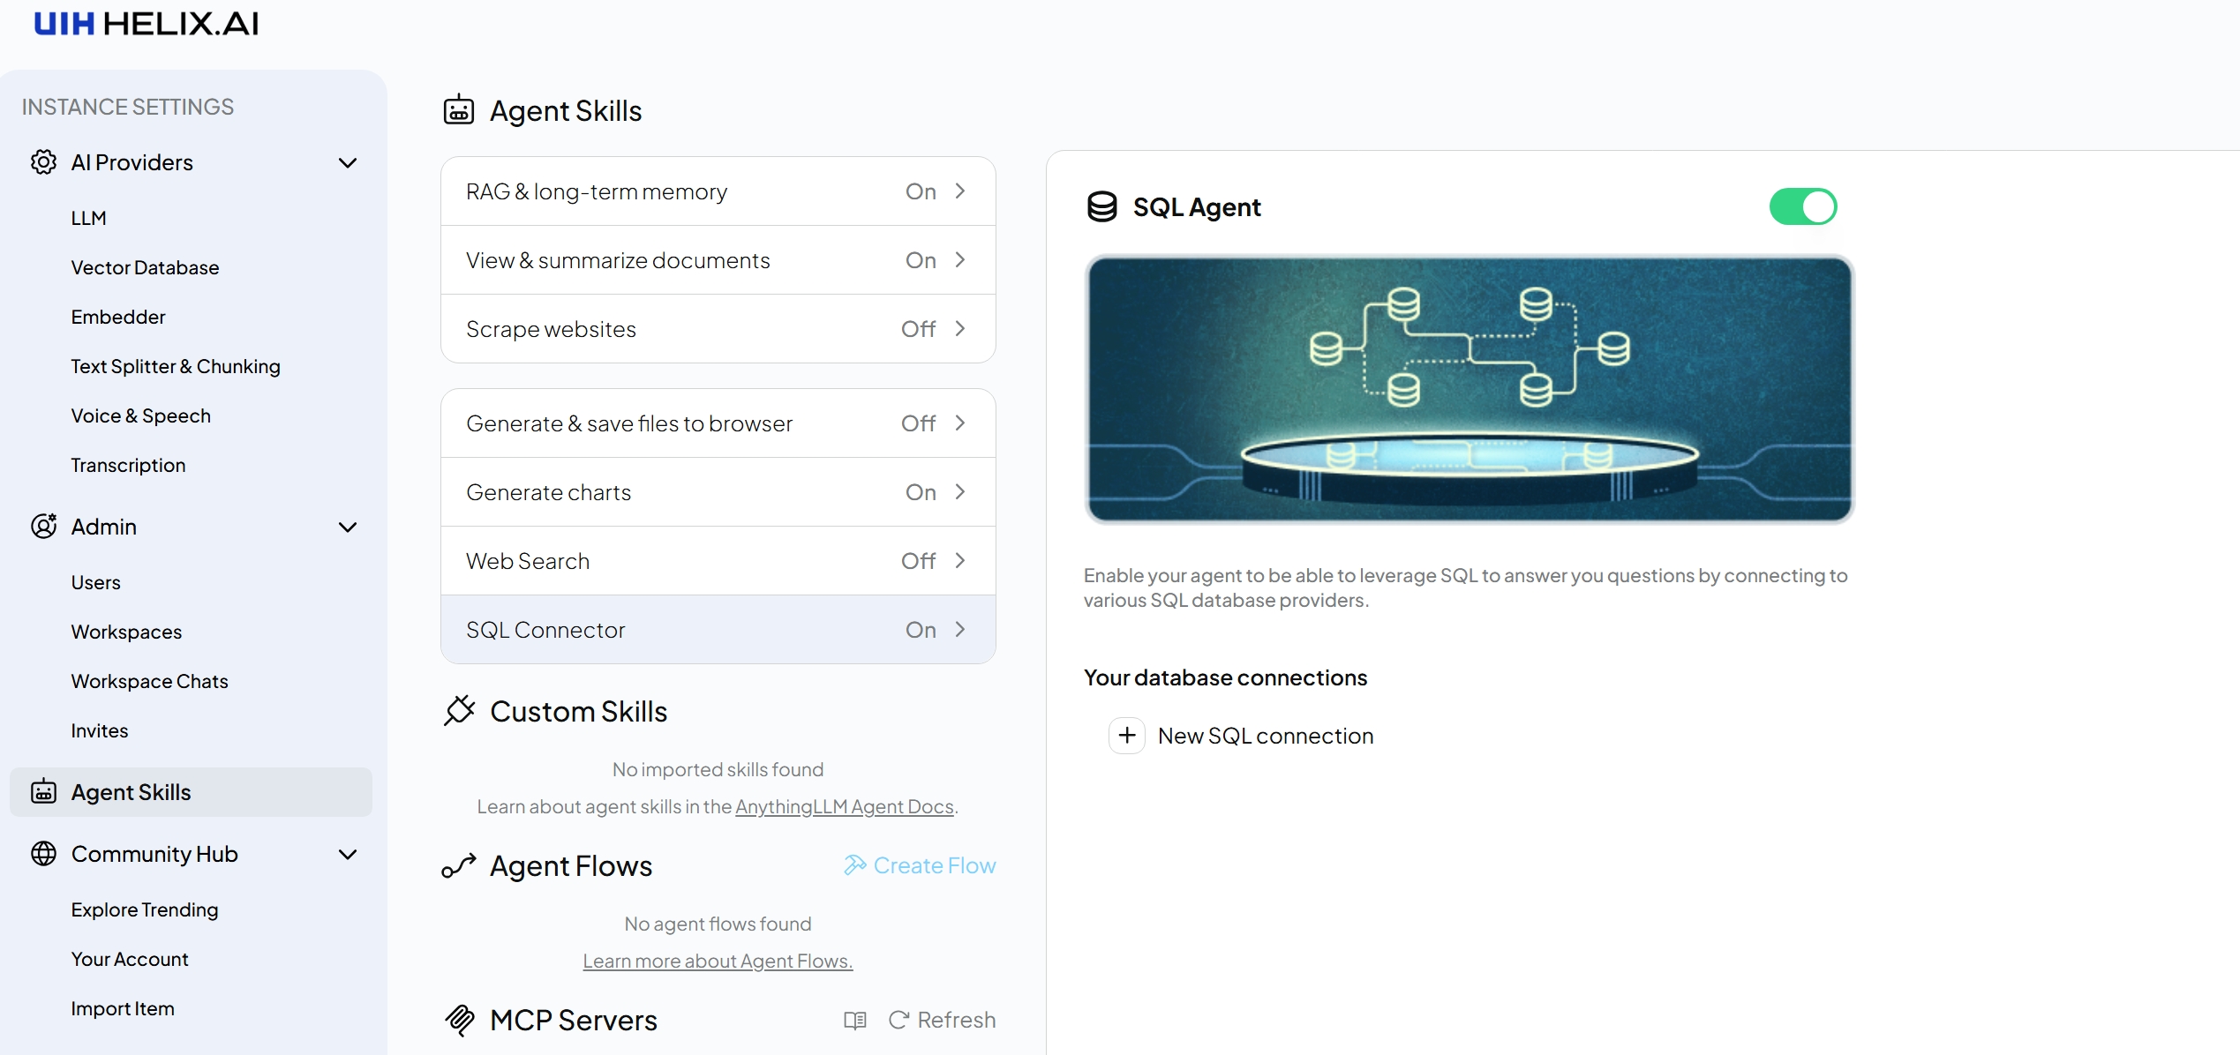Open the Scrape websites skill settings

coord(717,328)
